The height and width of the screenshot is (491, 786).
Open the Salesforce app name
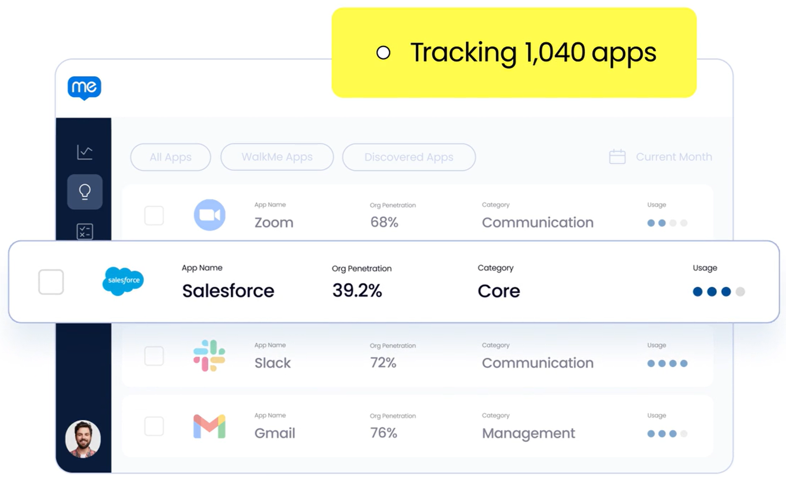[228, 291]
